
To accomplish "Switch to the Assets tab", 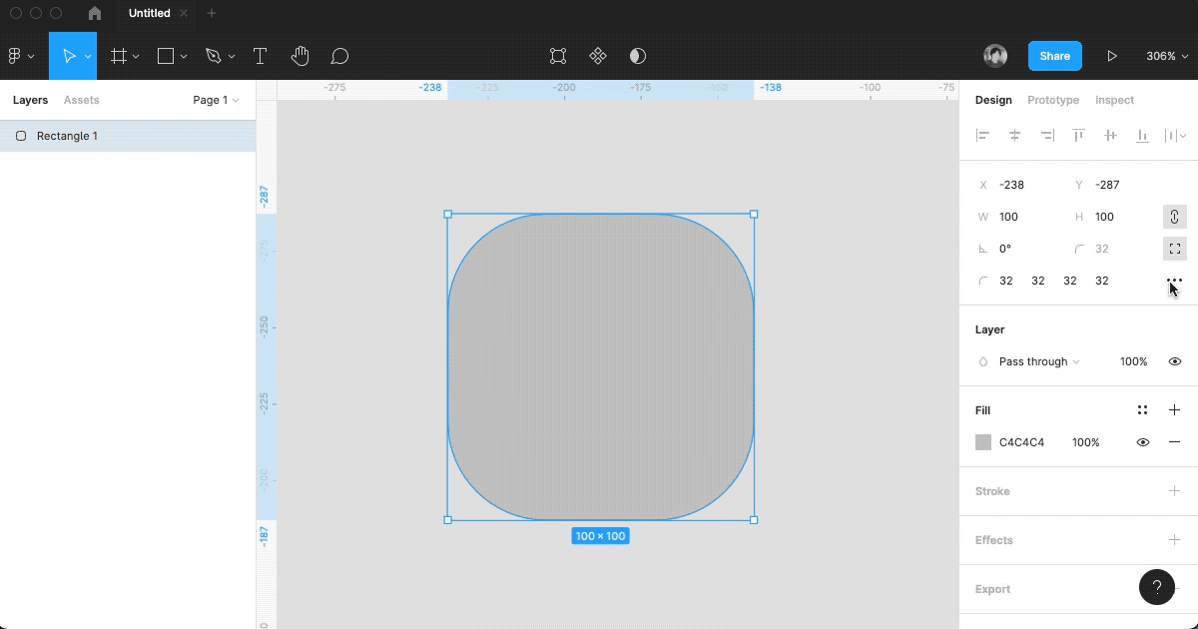I will [81, 100].
